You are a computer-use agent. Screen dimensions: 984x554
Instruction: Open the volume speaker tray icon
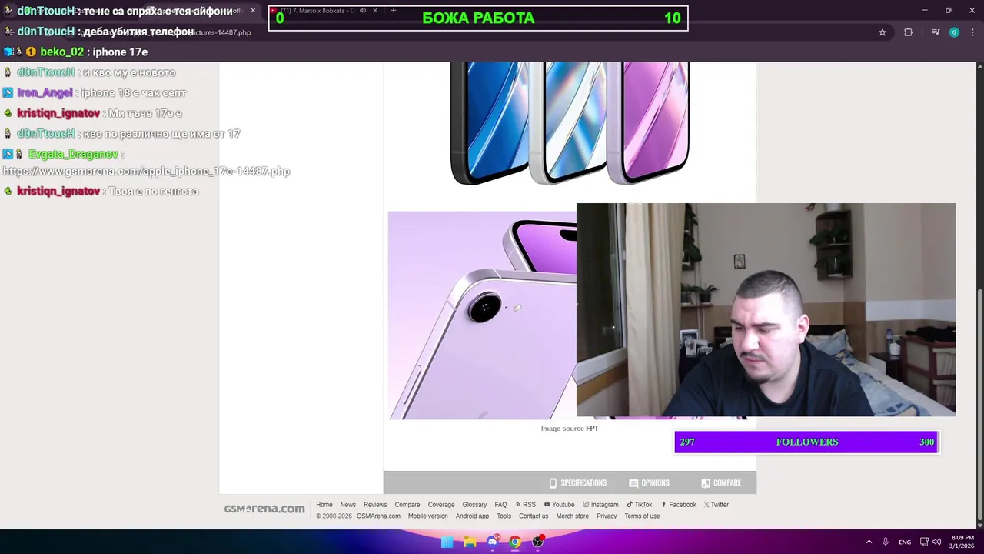coord(936,542)
